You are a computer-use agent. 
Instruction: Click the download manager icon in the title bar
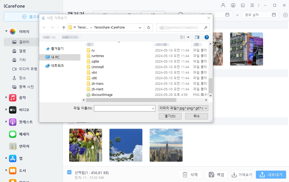tap(233, 5)
